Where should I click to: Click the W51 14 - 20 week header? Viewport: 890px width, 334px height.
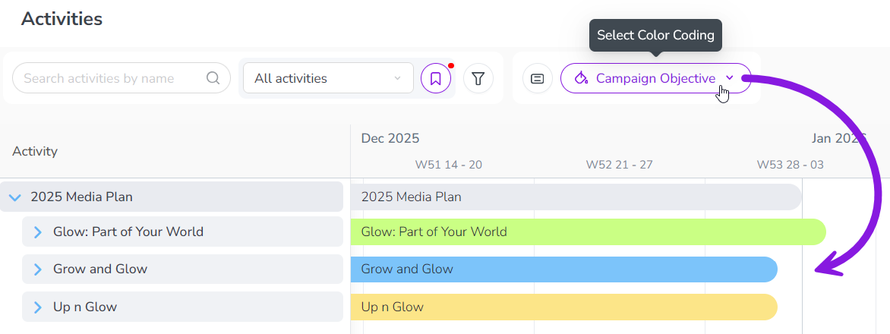tap(448, 165)
